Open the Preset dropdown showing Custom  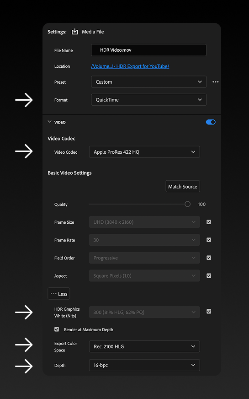click(148, 82)
